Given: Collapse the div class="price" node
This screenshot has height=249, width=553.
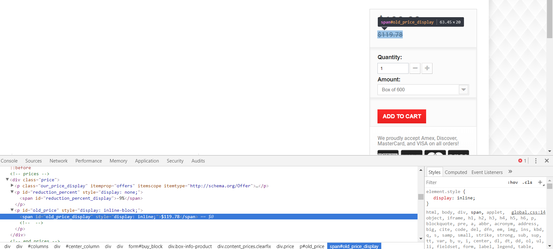Looking at the screenshot, I should (7, 180).
